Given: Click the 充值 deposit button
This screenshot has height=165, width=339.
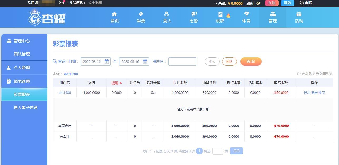Looking at the screenshot, I should click(271, 3).
